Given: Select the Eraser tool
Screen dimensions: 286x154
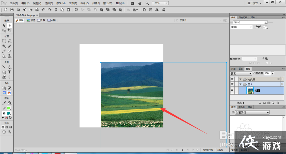Looking at the screenshot, I should [x=9, y=51].
